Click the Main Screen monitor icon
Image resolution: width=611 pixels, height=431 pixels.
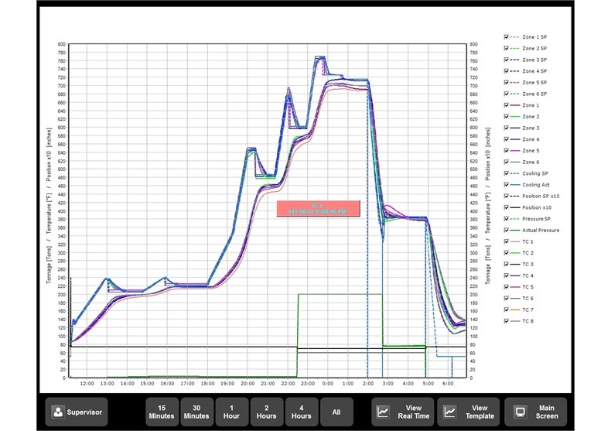tap(520, 412)
